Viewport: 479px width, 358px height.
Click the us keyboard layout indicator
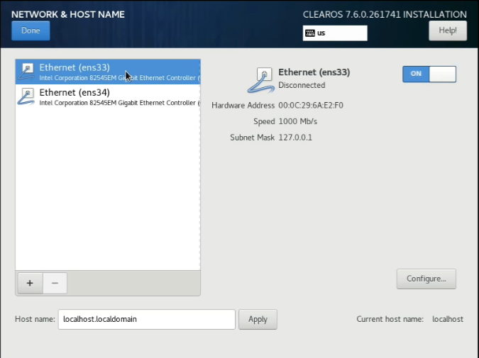point(335,33)
